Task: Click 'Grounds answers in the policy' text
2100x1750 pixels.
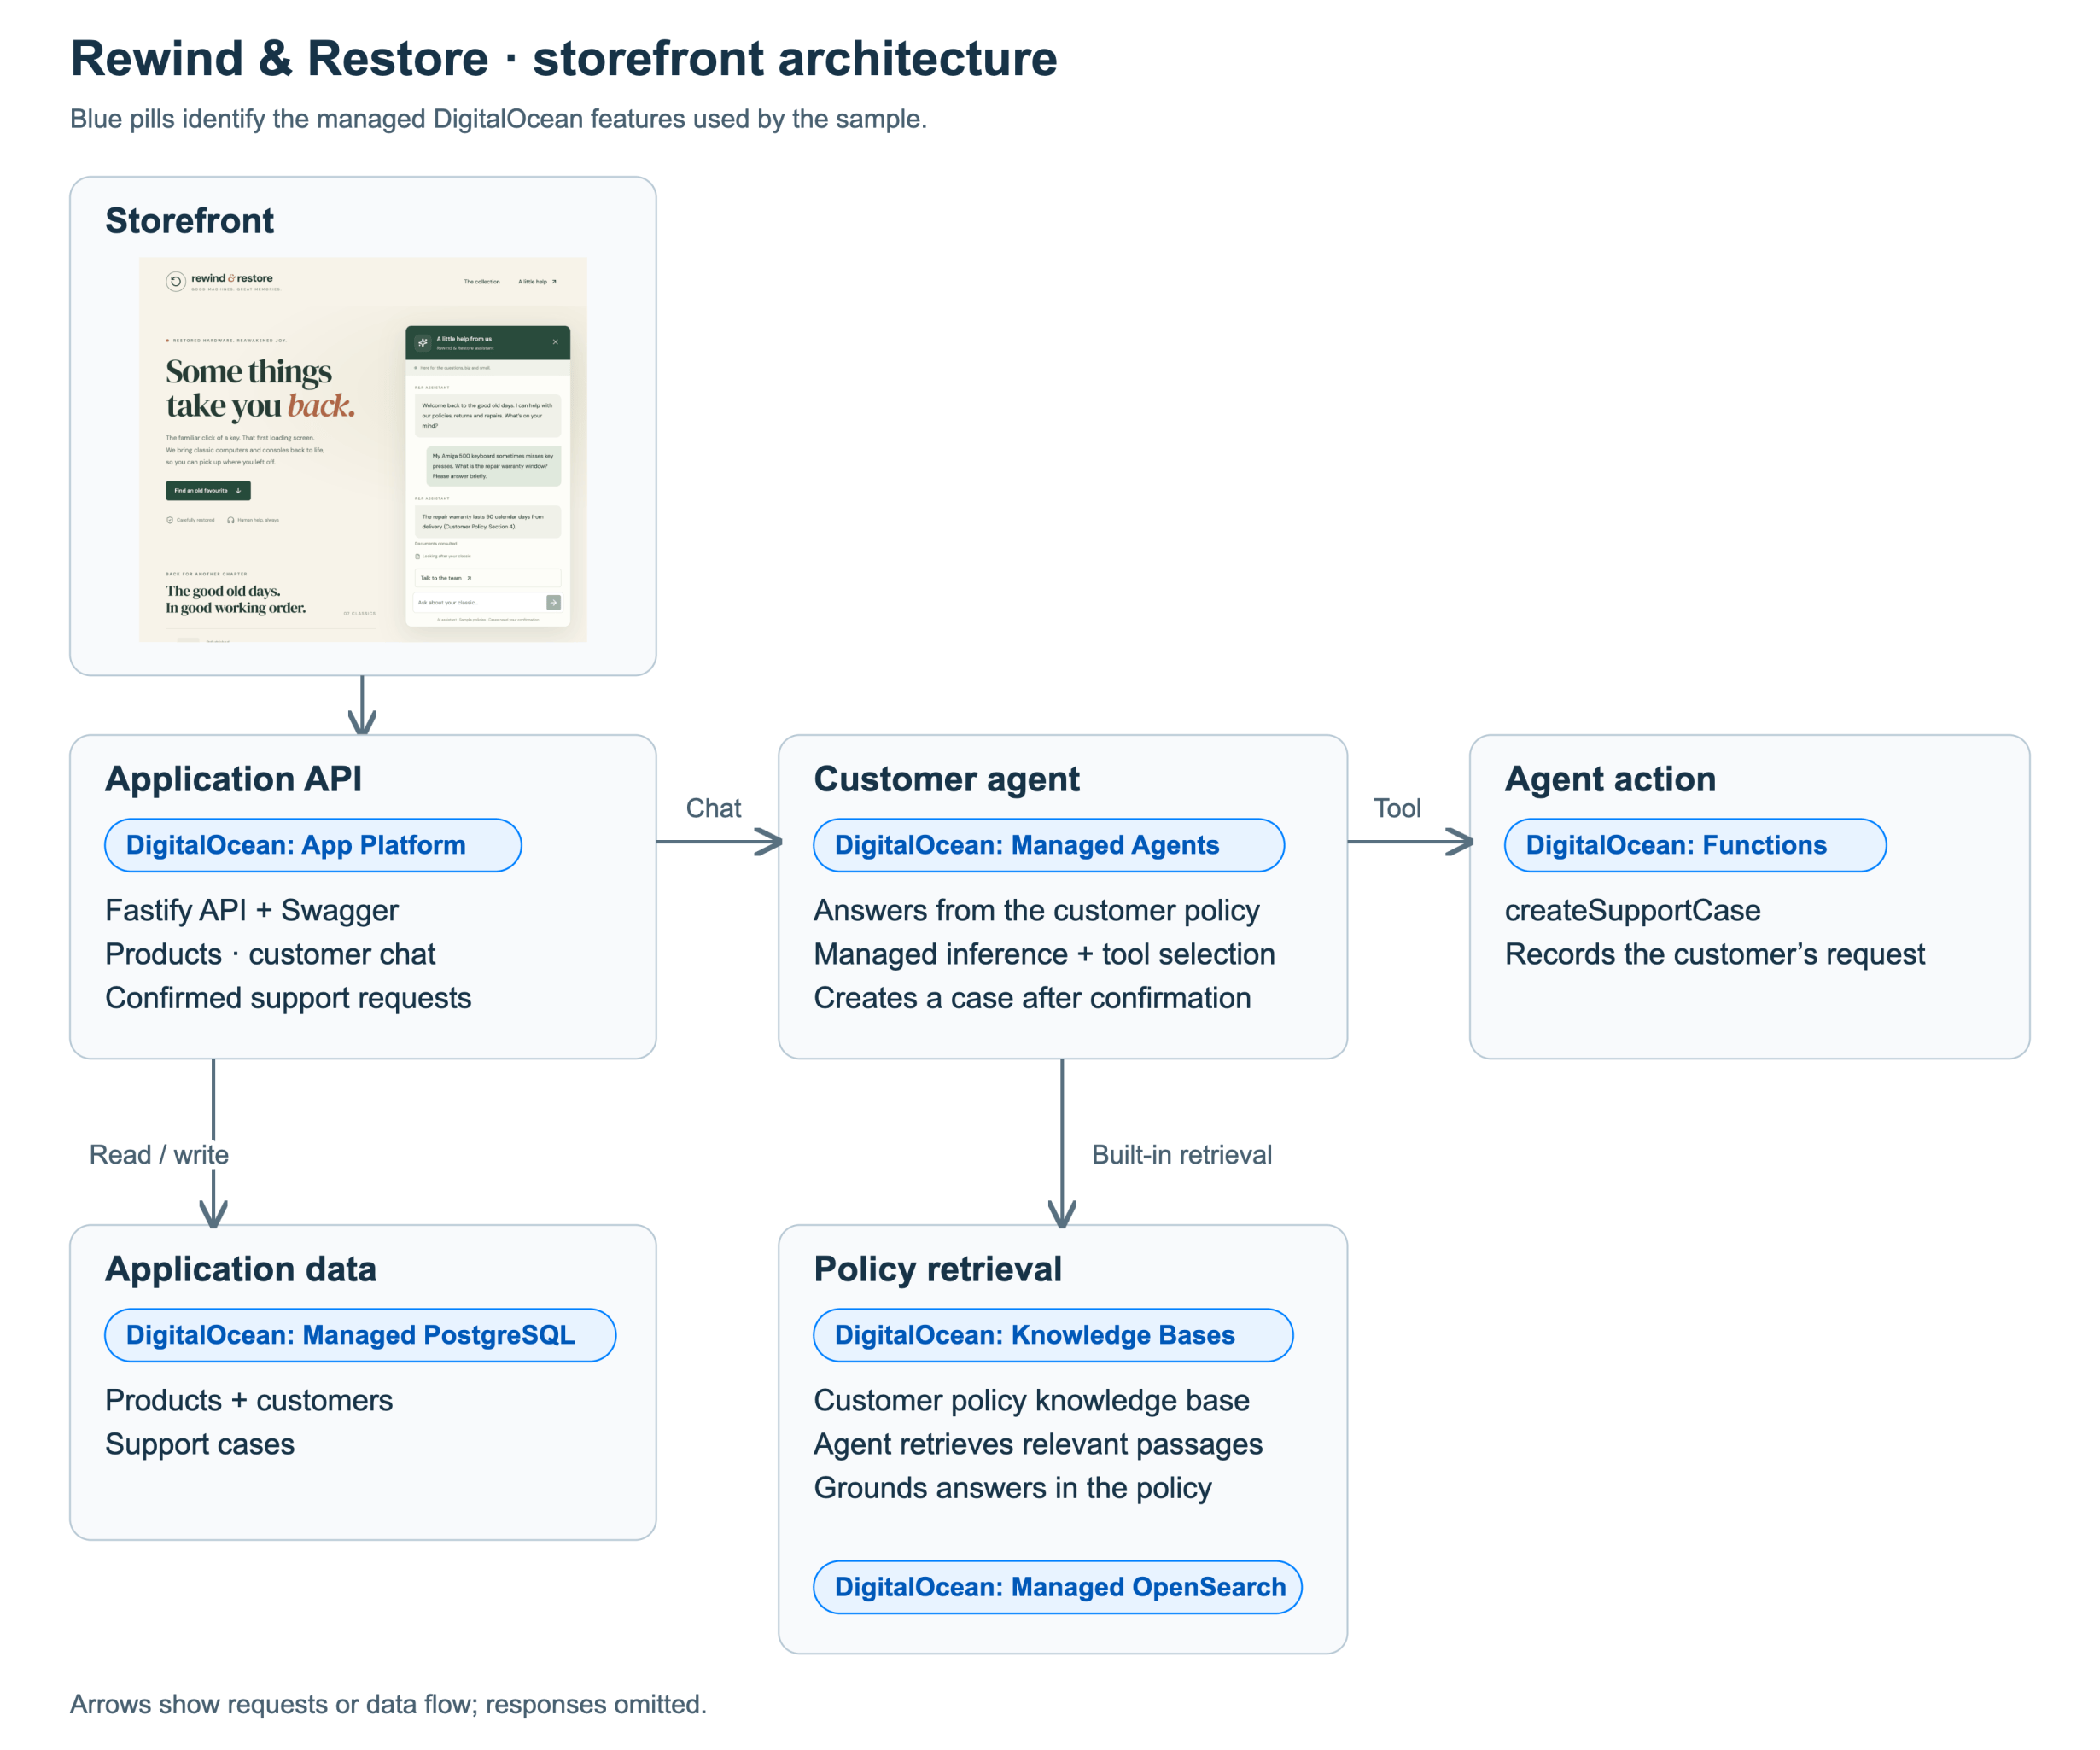Action: 1012,1488
